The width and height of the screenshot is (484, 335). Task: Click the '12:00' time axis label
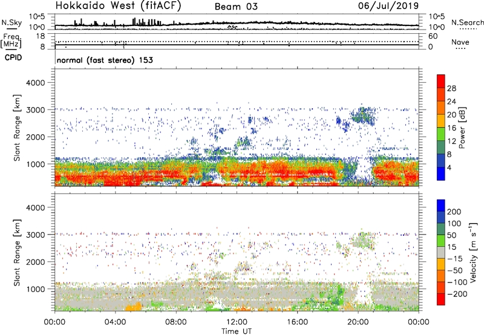237,322
